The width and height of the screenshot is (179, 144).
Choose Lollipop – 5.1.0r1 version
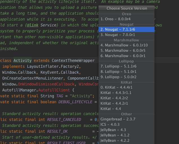(x=126, y=71)
